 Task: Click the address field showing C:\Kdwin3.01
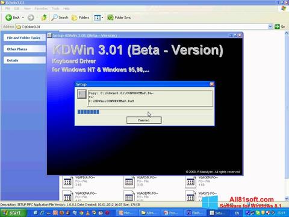click(x=141, y=27)
